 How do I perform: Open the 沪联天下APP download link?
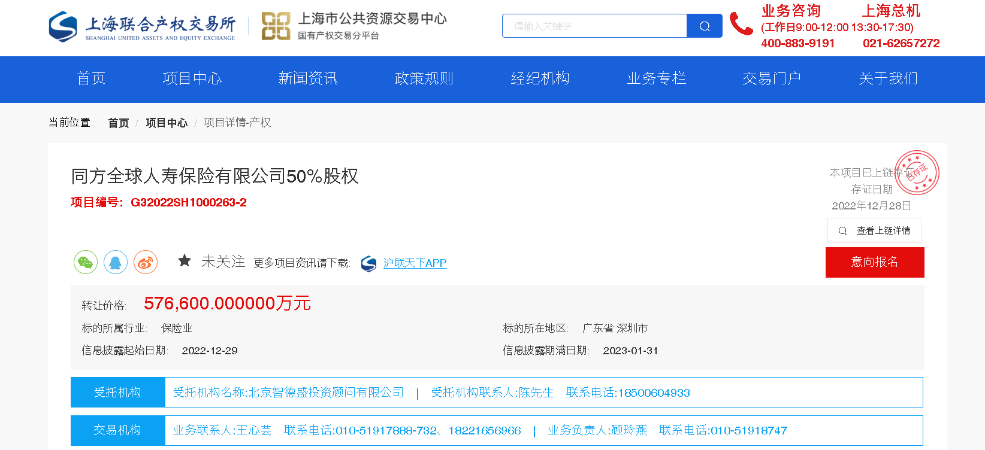coord(415,263)
